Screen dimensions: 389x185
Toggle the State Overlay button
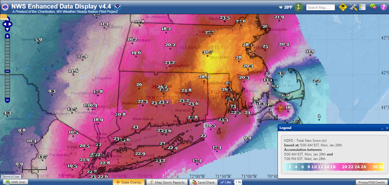pyautogui.click(x=129, y=182)
